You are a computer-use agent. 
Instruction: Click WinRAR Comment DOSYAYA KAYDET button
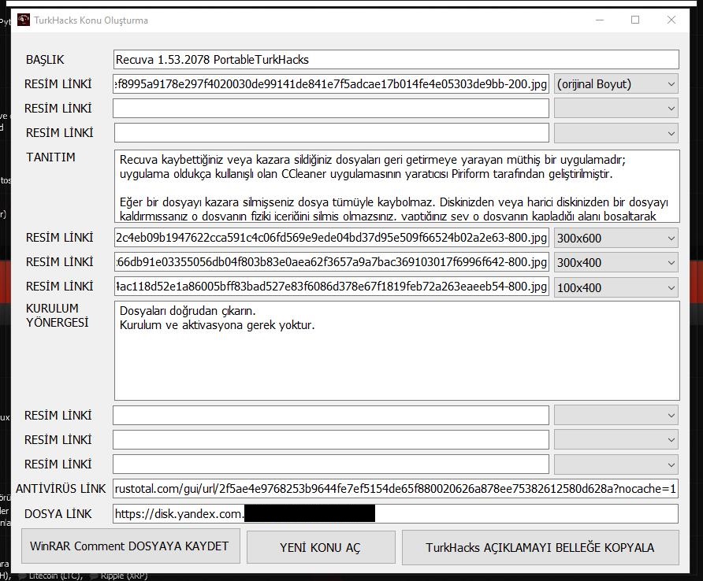pos(131,546)
